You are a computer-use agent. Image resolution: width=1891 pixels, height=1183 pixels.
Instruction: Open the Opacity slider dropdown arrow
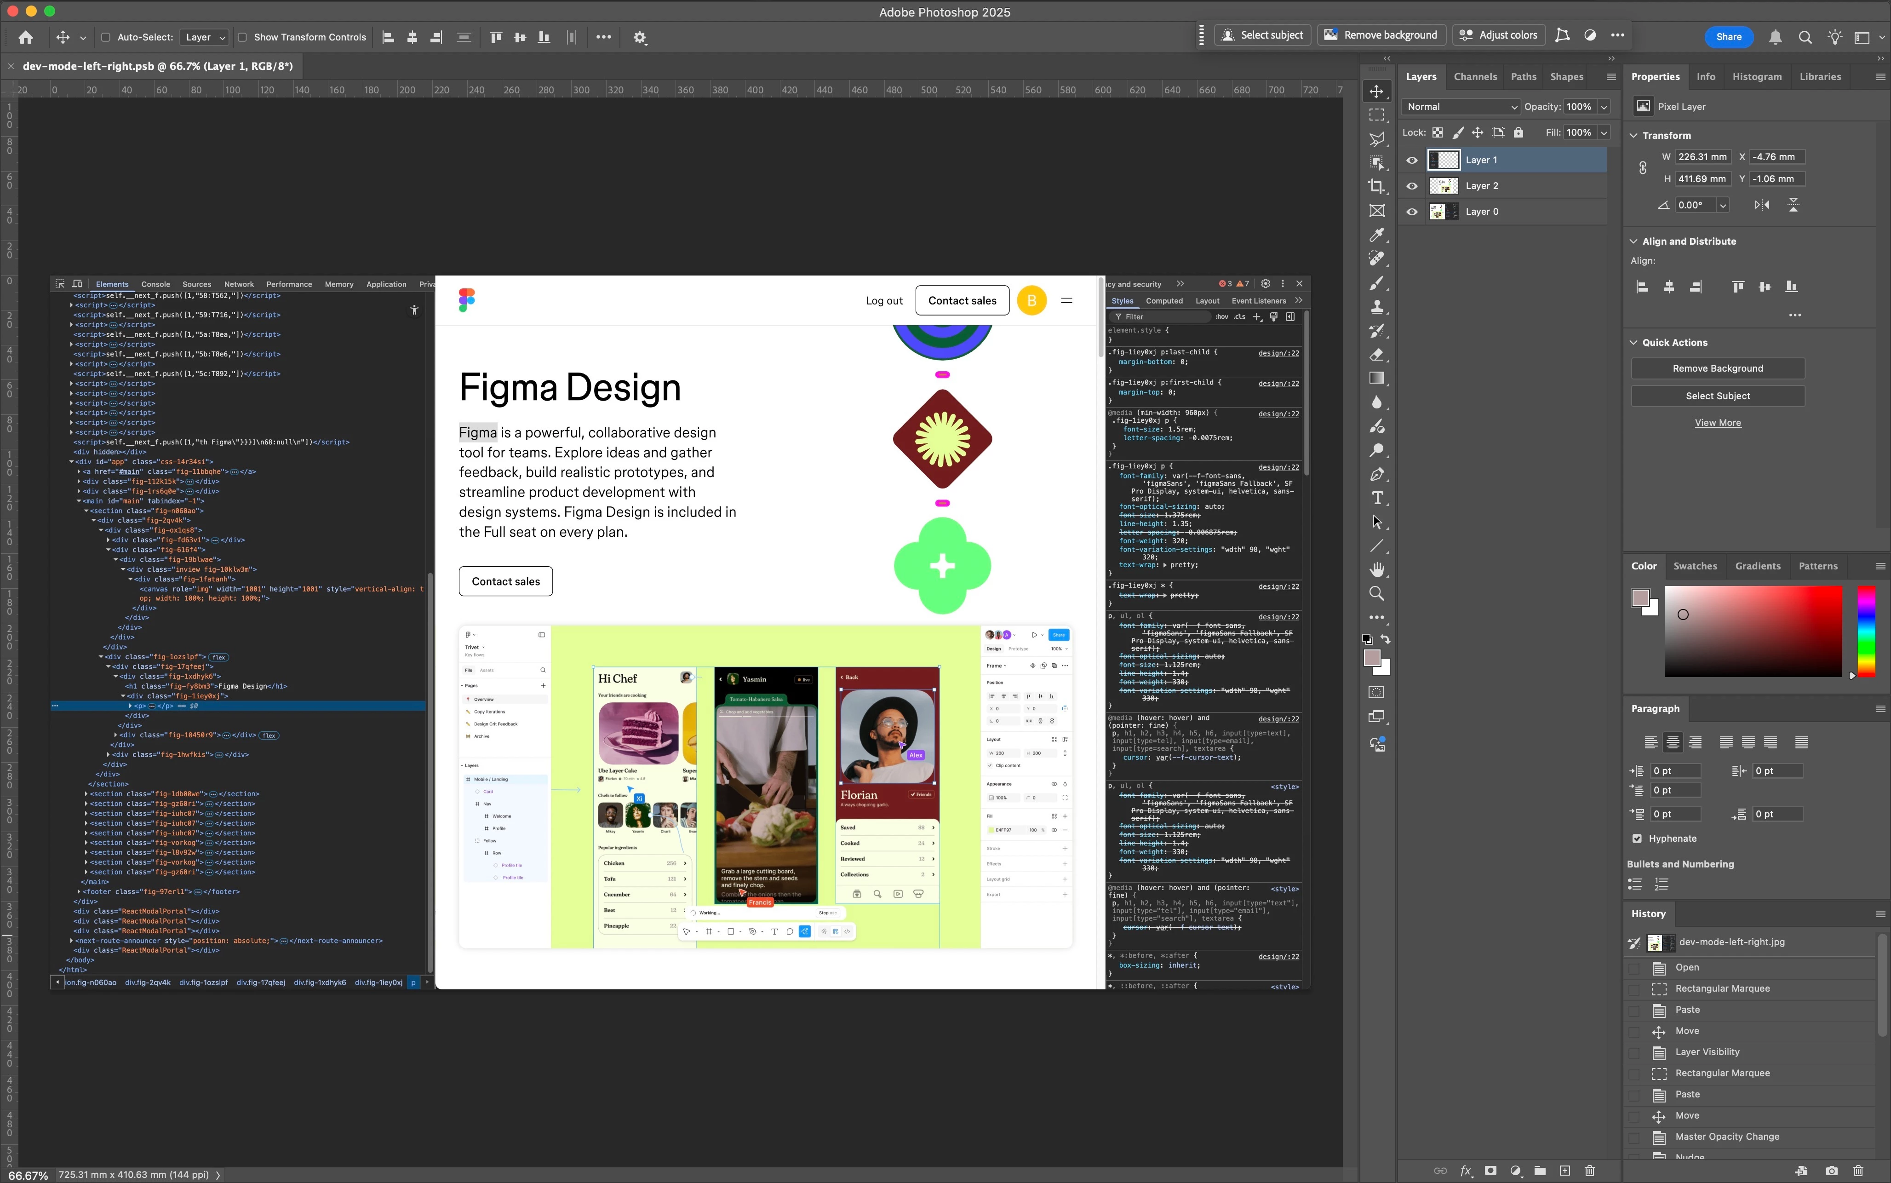(x=1604, y=106)
